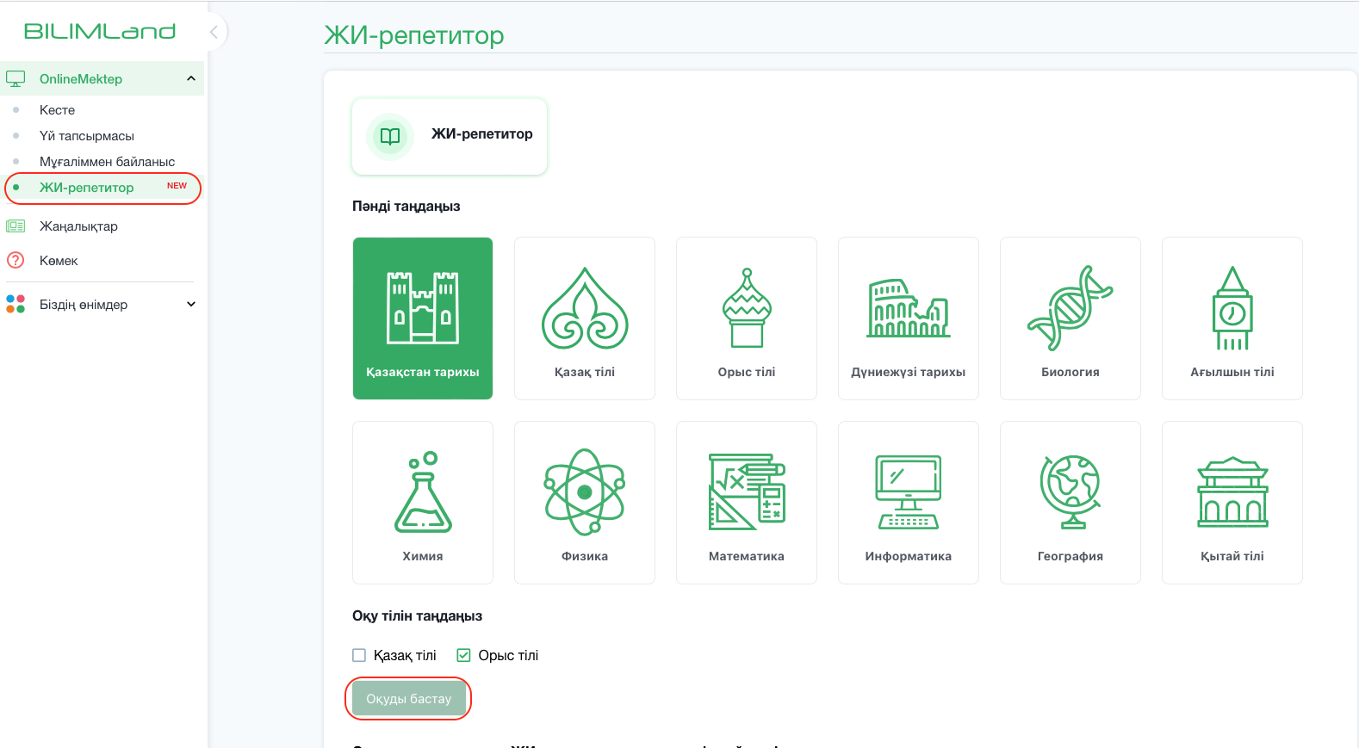The height and width of the screenshot is (748, 1359).
Task: Click the Көмек question mark icon
Action: pyautogui.click(x=16, y=260)
